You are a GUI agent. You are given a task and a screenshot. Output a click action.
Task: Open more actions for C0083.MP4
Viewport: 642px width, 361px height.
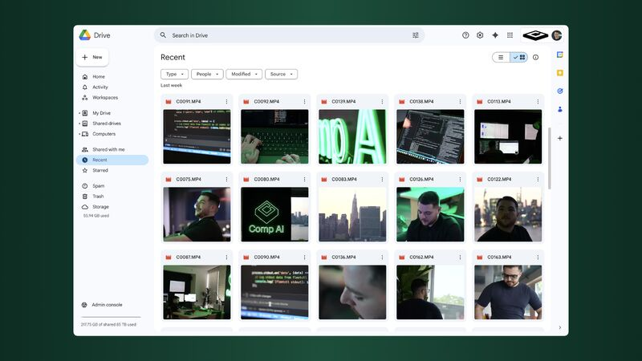tap(382, 179)
